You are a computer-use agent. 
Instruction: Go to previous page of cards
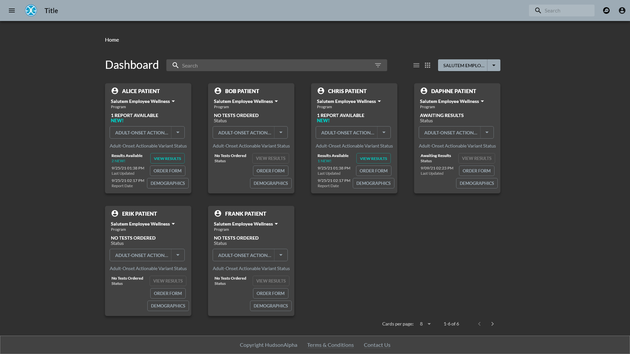click(x=479, y=324)
